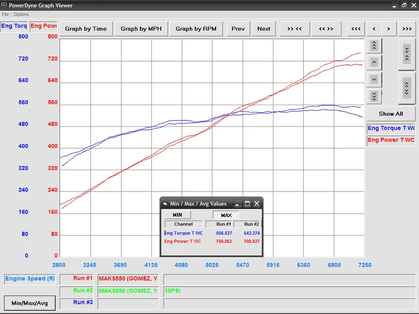Click the Show All button

391,114
